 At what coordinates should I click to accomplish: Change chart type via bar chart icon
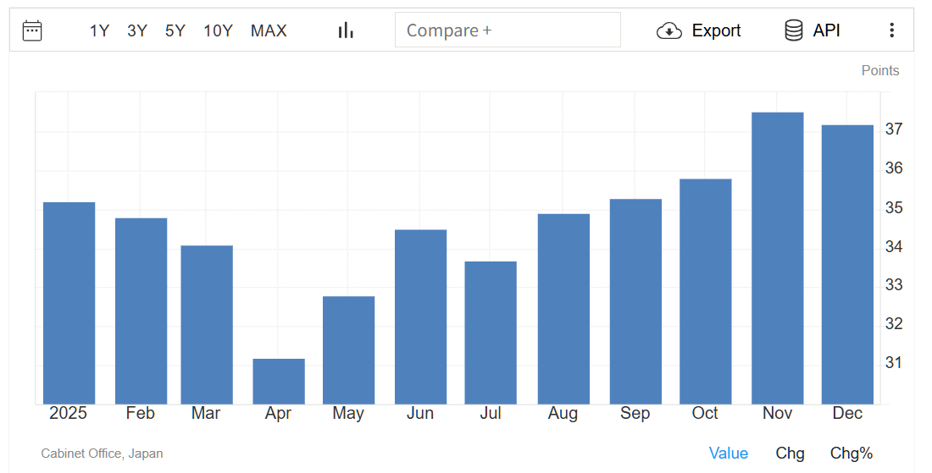pos(346,30)
